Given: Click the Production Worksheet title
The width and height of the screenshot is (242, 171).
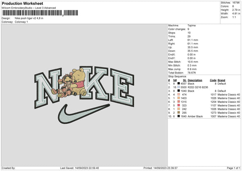Looking at the screenshot, I should point(22,3).
